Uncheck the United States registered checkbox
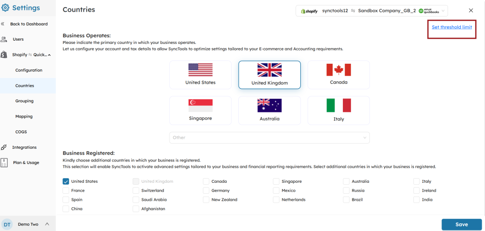Screen dimensions: 485x231 click(x=66, y=181)
